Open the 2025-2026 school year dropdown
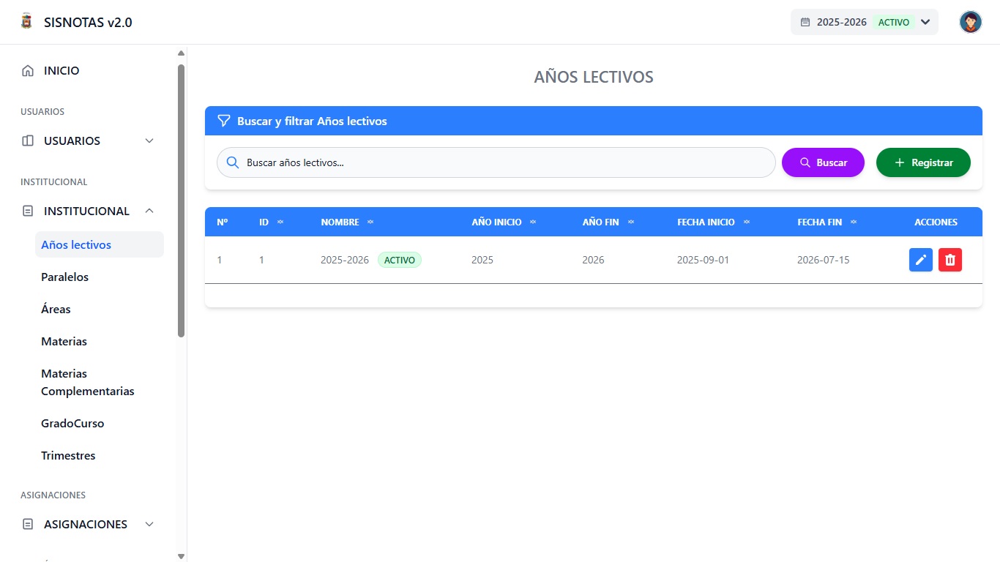1000x562 pixels. coord(865,22)
